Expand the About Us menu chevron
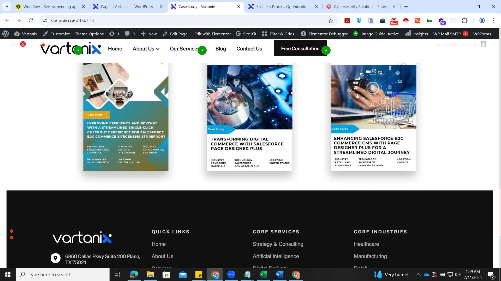This screenshot has height=281, width=501. point(158,49)
